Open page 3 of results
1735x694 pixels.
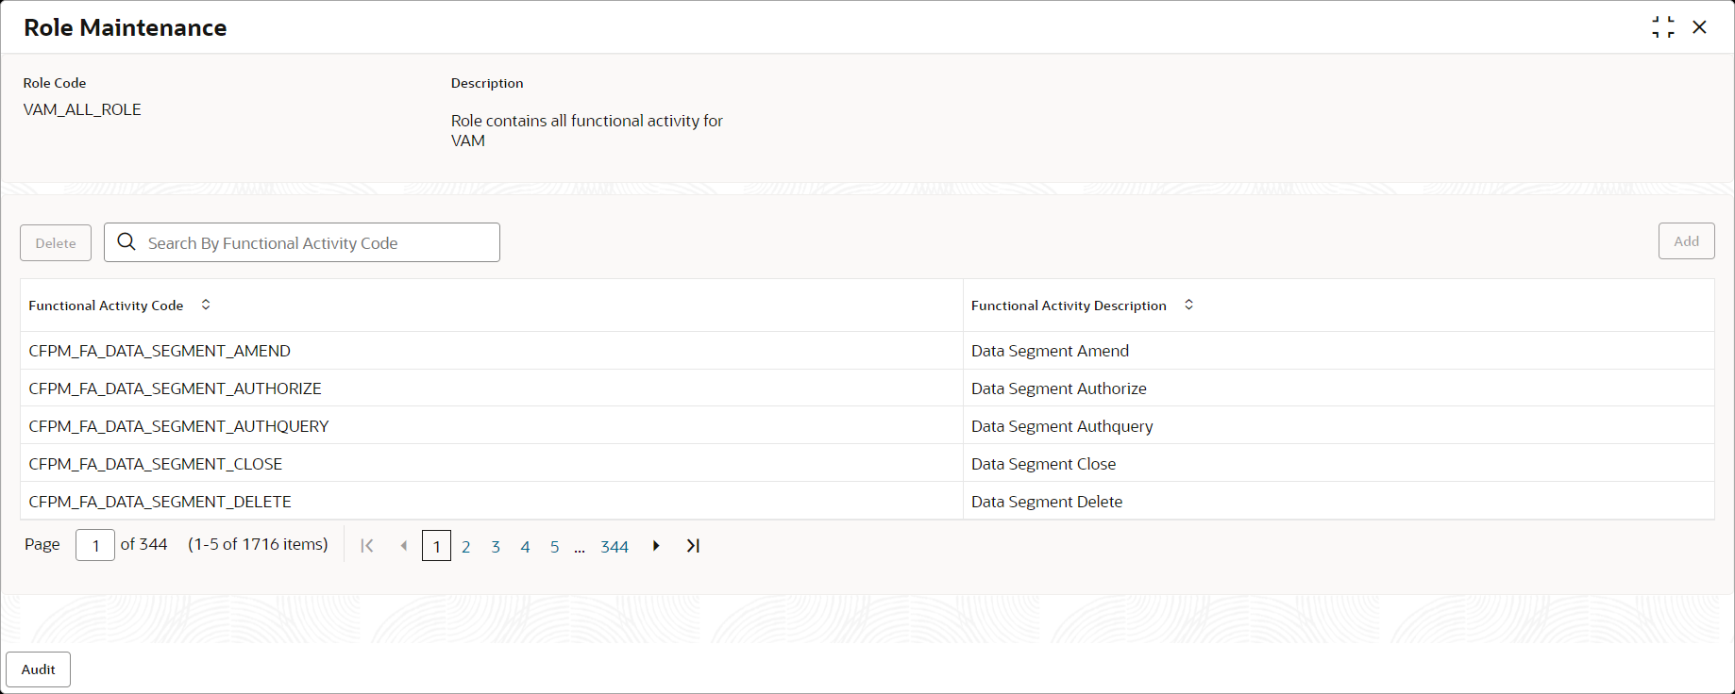(x=496, y=547)
